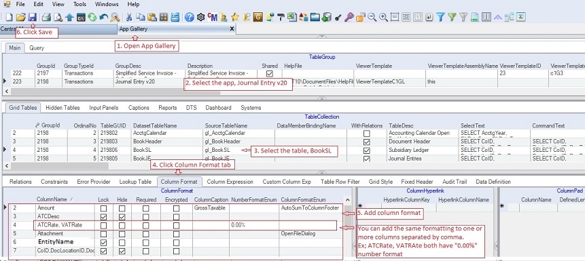Image resolution: width=585 pixels, height=261 pixels.
Task: Click the open padlock icon
Action: pyautogui.click(x=360, y=17)
